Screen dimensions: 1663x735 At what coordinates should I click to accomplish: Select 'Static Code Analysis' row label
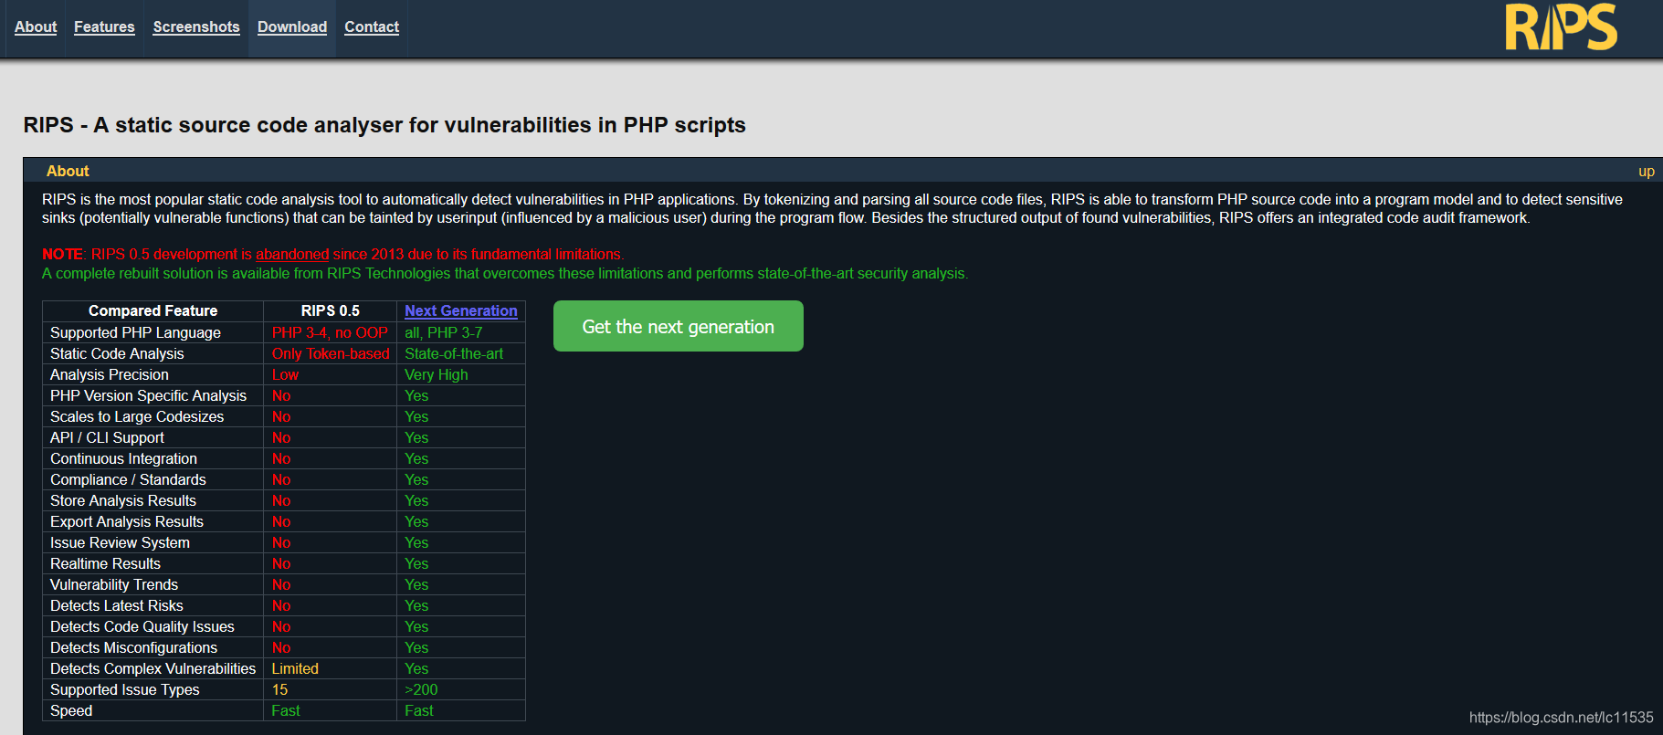[117, 354]
